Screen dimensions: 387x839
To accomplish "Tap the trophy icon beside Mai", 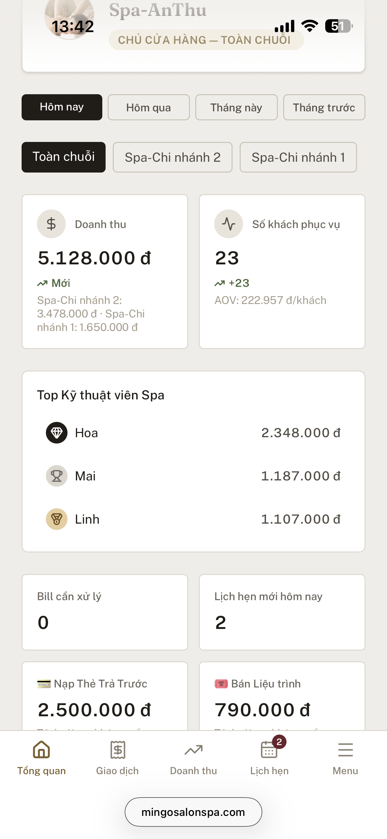I will pyautogui.click(x=57, y=476).
